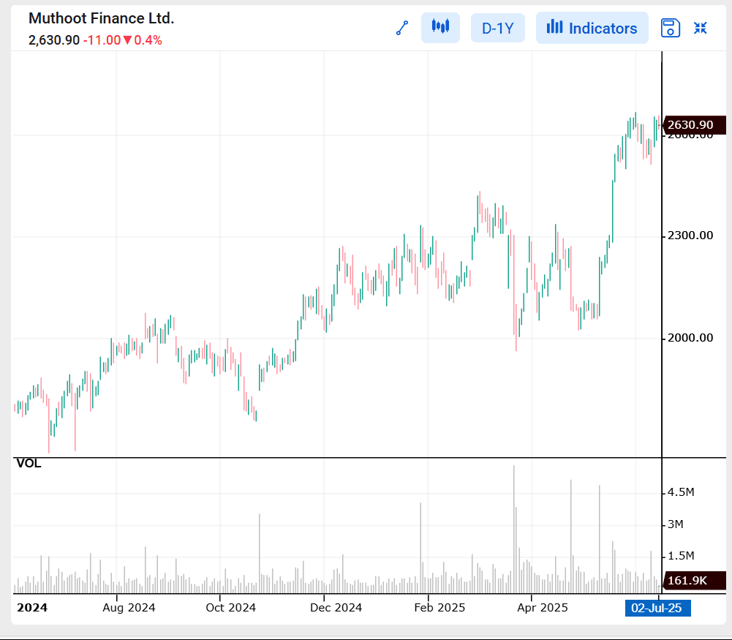The height and width of the screenshot is (640, 732).
Task: Click the Oct 2024 time axis label
Action: pos(230,607)
